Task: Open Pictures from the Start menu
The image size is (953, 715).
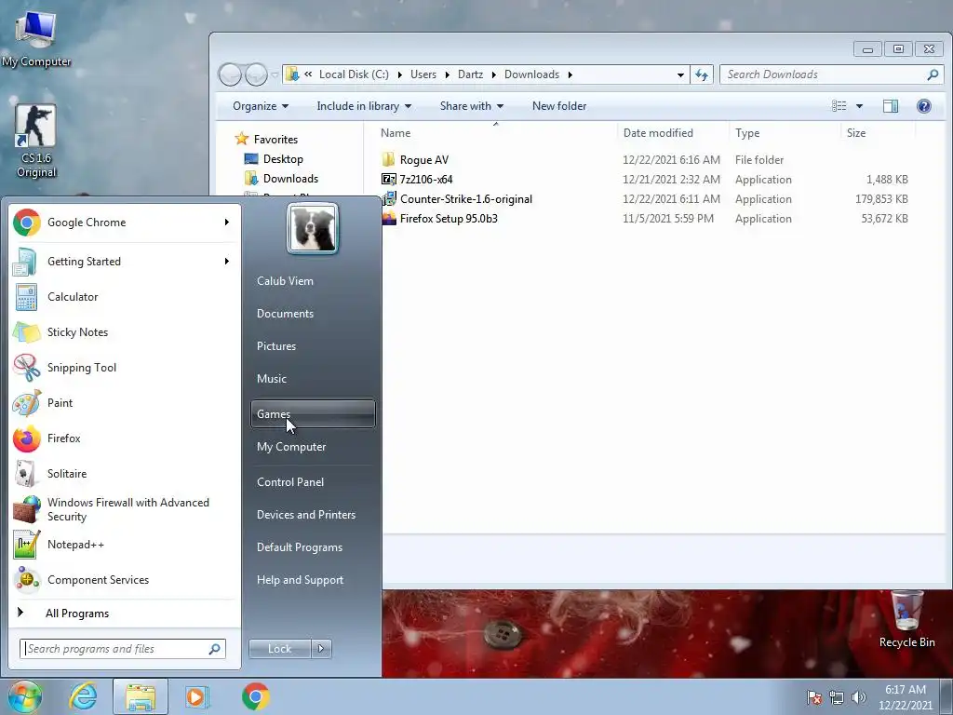Action: pyautogui.click(x=313, y=346)
